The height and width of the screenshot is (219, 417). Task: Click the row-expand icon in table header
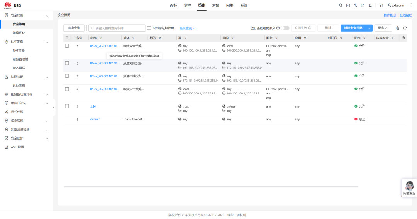coord(67,38)
